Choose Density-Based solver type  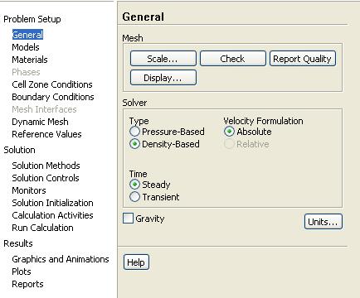pos(164,144)
